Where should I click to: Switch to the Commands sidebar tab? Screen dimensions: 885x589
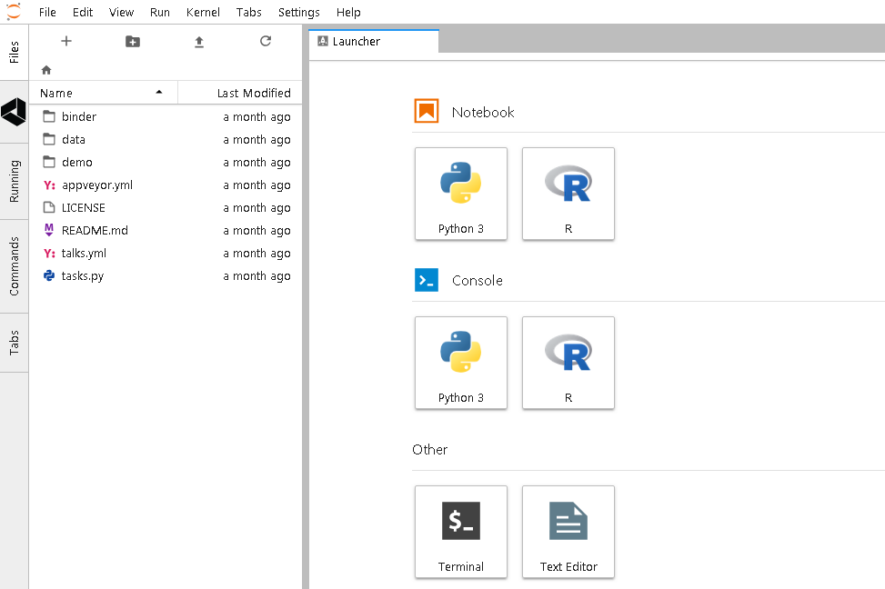tap(15, 266)
